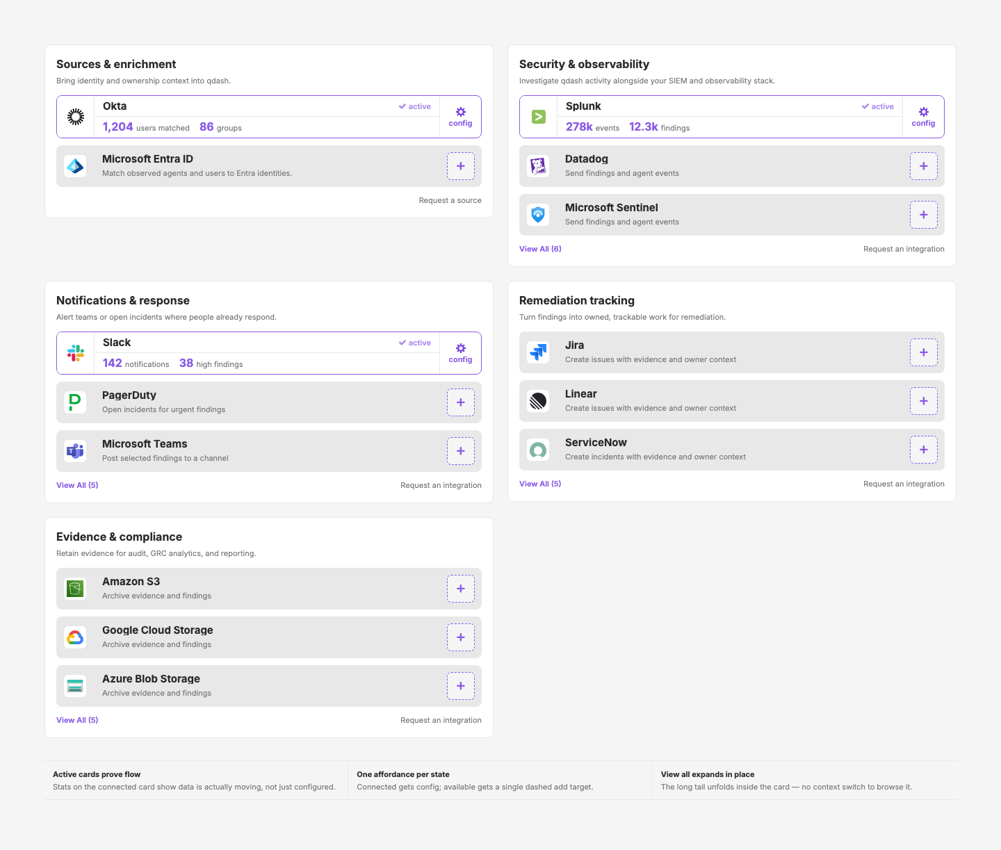Click the Microsoft Sentinel shield icon
1001x850 pixels.
click(538, 215)
